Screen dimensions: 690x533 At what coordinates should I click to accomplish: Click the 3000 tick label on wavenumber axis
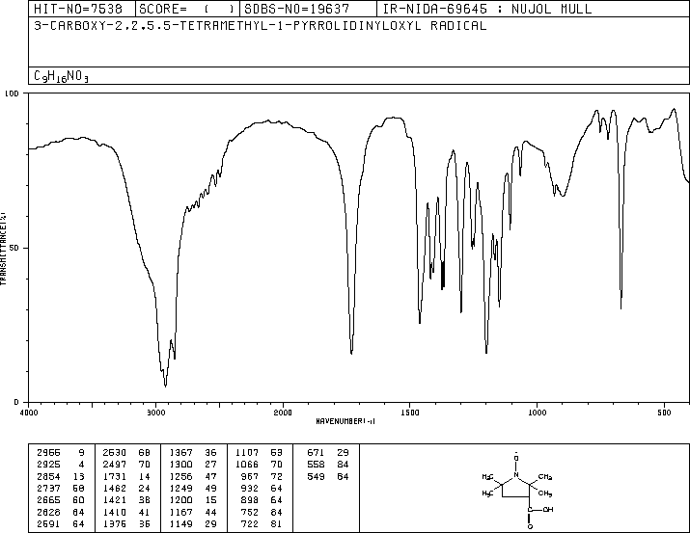(155, 413)
